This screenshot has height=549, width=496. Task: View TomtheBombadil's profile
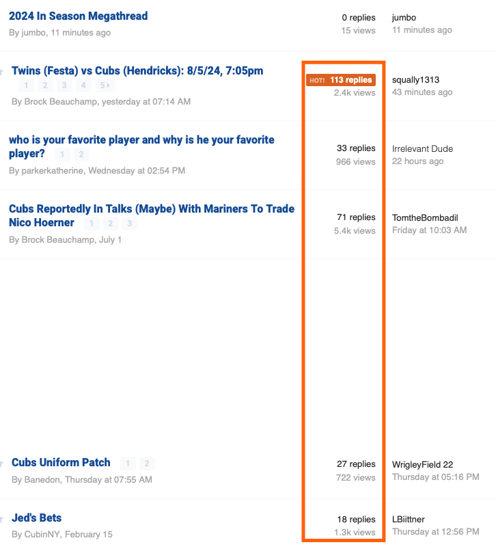(425, 217)
